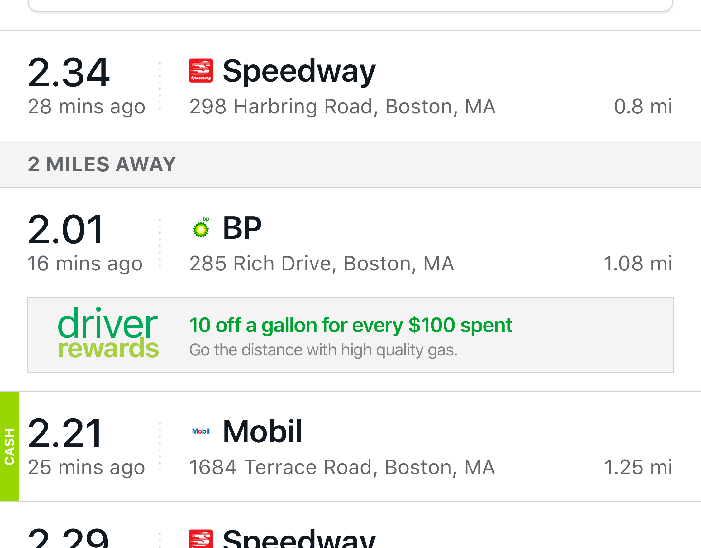Tap the 1.08 mi distance label

(637, 264)
